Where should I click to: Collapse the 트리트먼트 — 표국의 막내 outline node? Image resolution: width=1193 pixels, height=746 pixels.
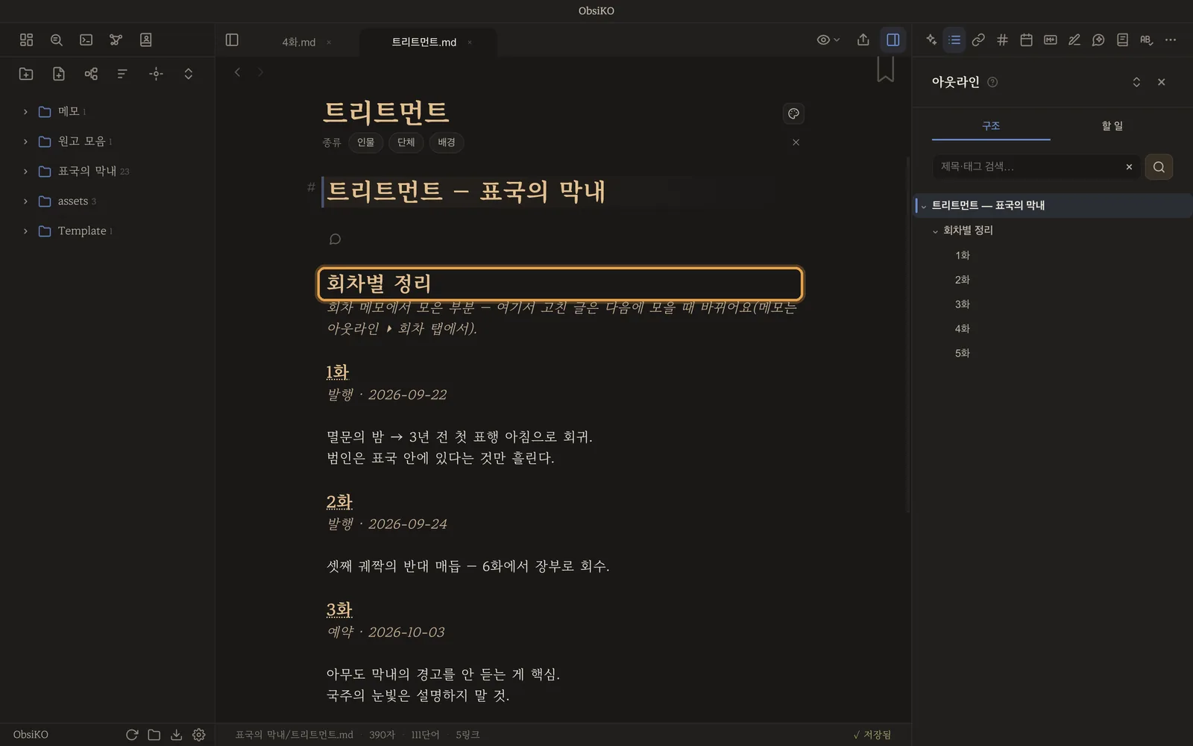(924, 206)
